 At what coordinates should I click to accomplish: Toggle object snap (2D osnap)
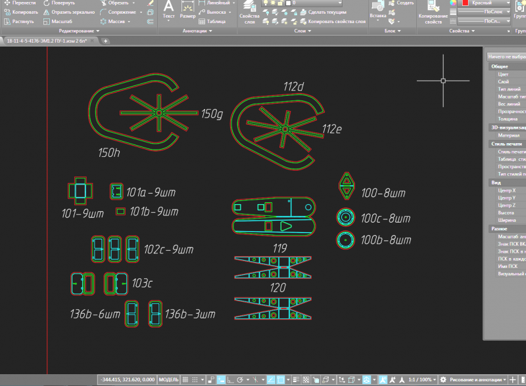pos(281,379)
